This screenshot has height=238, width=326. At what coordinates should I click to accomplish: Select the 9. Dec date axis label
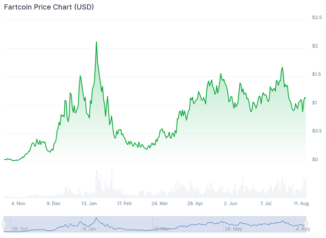pos(54,204)
